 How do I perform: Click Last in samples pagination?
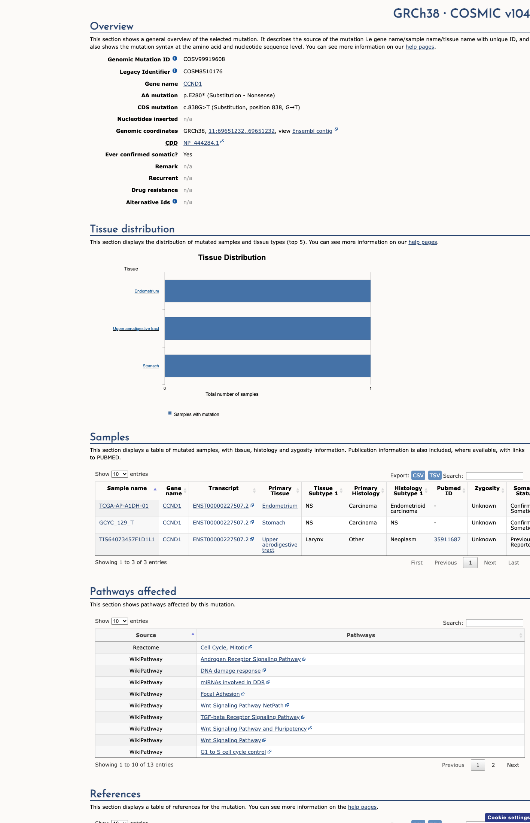pyautogui.click(x=514, y=563)
